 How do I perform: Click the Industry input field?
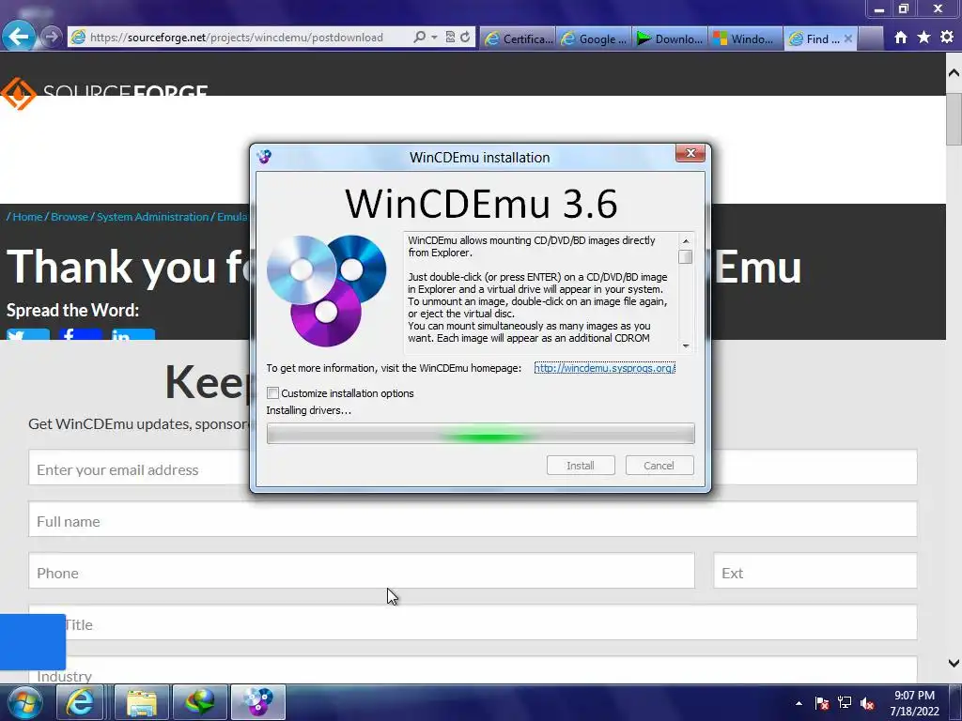(473, 669)
